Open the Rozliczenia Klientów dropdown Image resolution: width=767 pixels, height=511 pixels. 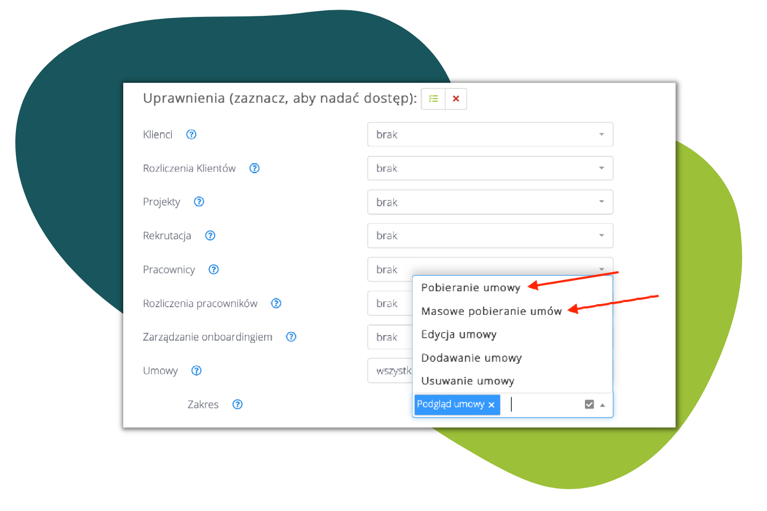coord(490,168)
